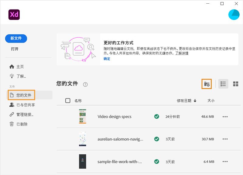Click the 新文件 button
This screenshot has height=175, width=243.
coord(16,38)
